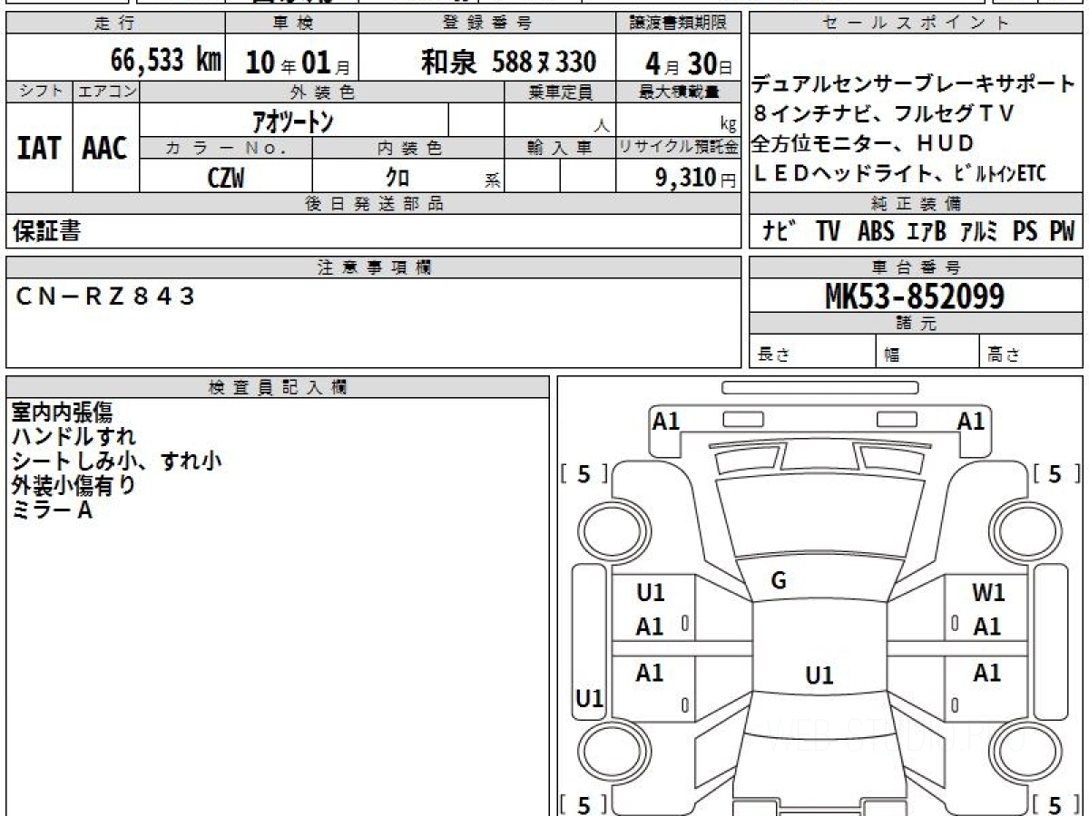Click the CN-RZ843 note text
Screen dimensions: 1089x816
click(x=105, y=296)
